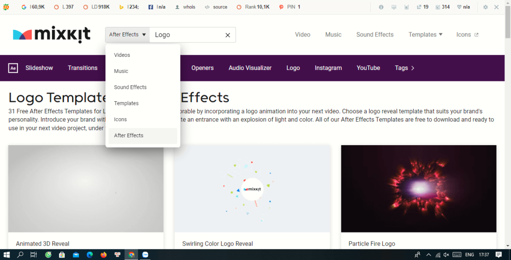This screenshot has width=511, height=260.
Task: Click the page info icon in SEO bar
Action: [381, 7]
